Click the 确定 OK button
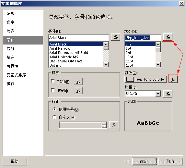The height and width of the screenshot is (168, 186). pyautogui.click(x=144, y=162)
